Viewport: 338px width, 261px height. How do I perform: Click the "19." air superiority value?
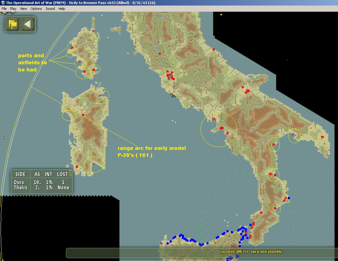tap(37, 182)
